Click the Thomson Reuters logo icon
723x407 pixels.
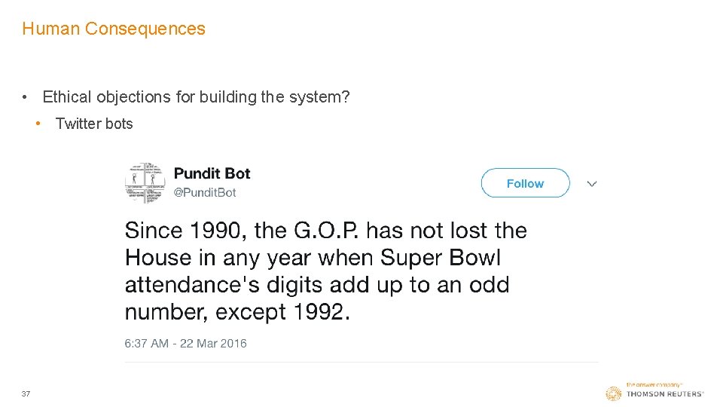coord(614,393)
